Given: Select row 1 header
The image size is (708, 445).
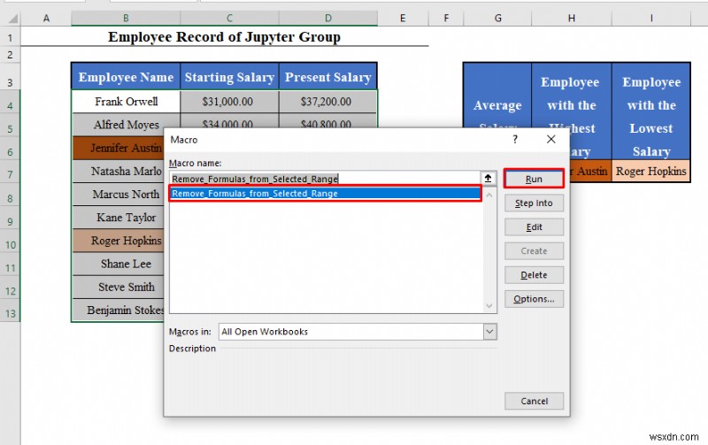Looking at the screenshot, I should 10,37.
